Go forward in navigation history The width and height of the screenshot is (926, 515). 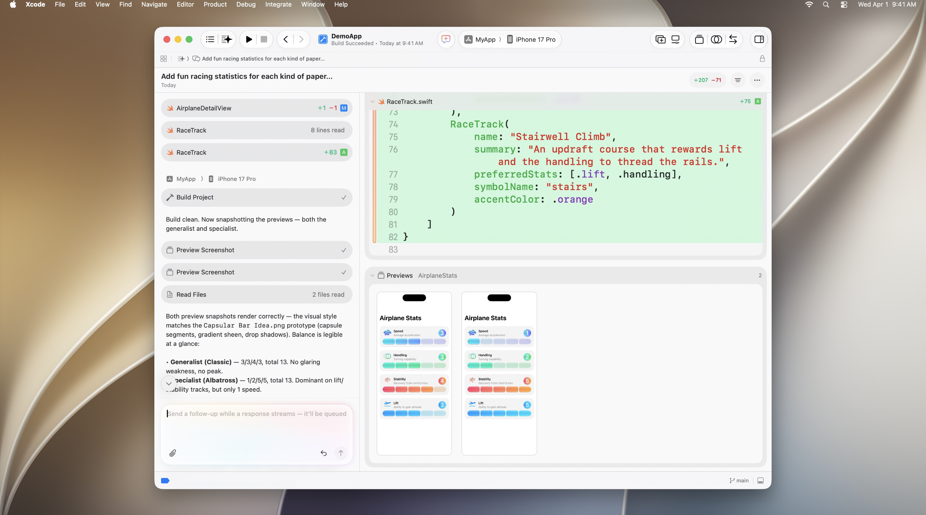tap(301, 39)
